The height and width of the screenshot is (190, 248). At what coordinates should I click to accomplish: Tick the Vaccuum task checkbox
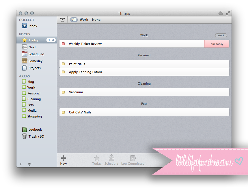[63, 92]
